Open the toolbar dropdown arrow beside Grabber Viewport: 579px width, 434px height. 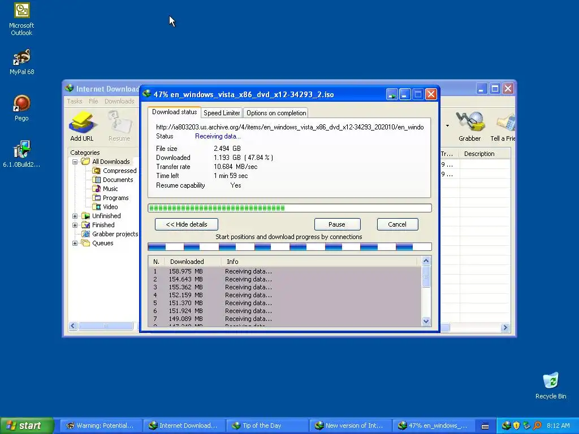pos(448,126)
